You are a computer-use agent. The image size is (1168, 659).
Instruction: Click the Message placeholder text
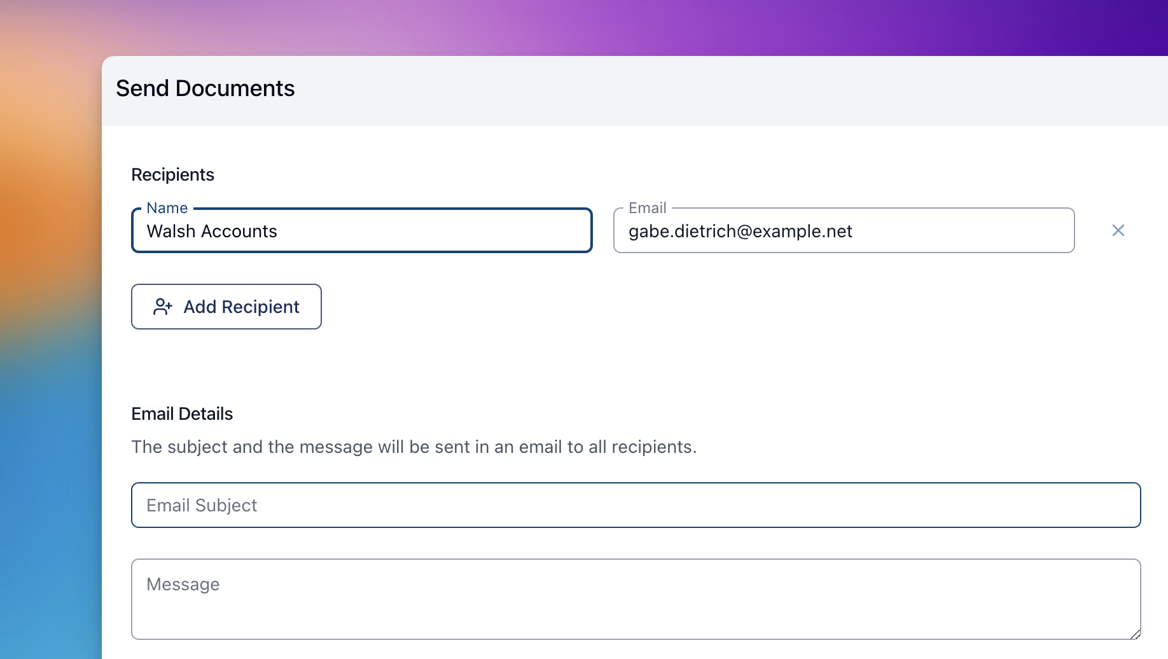[183, 585]
